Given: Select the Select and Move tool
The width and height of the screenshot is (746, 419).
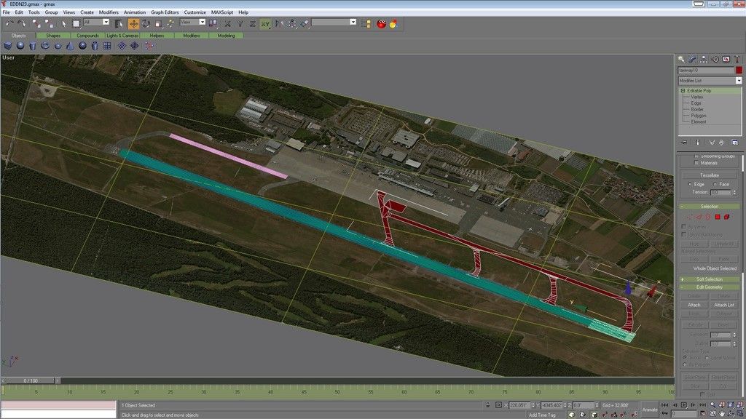Looking at the screenshot, I should click(x=136, y=24).
